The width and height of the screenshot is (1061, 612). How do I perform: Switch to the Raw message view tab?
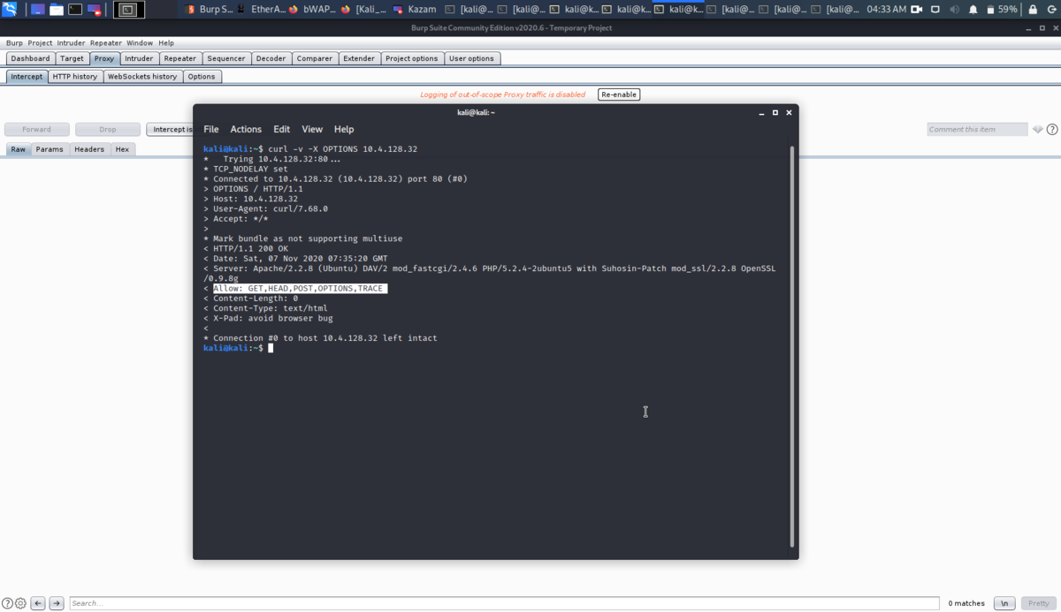tap(19, 149)
